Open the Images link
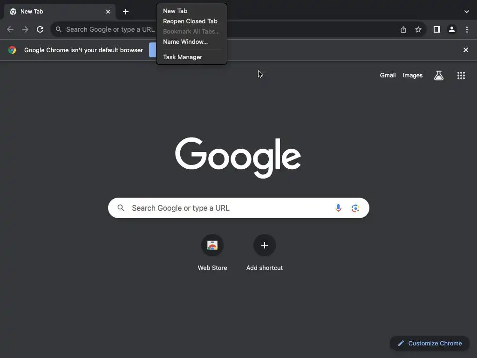This screenshot has height=358, width=477. coord(413,75)
